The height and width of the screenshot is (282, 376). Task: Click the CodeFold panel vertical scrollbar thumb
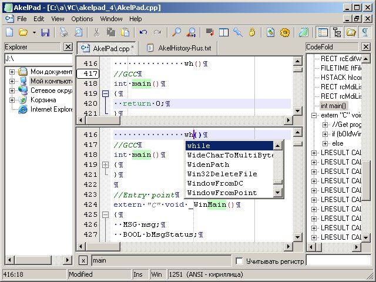(x=366, y=180)
